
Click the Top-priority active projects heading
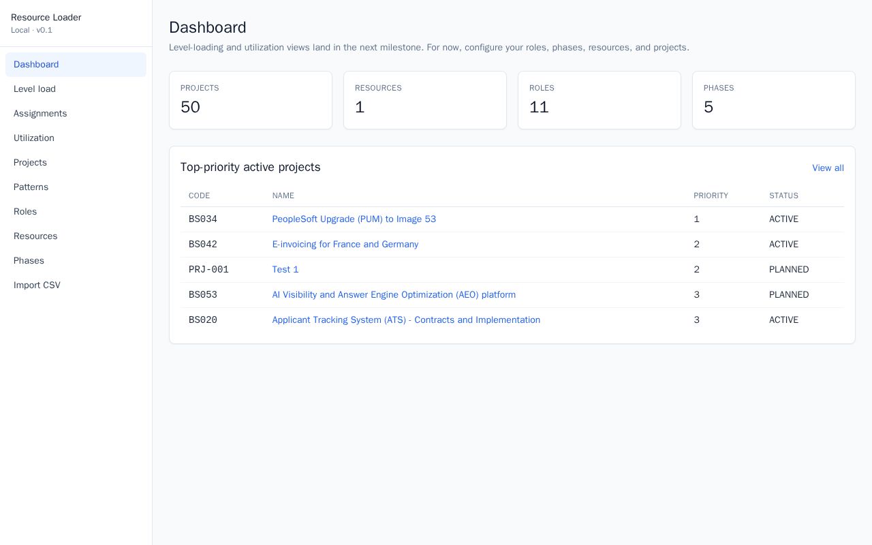(250, 168)
